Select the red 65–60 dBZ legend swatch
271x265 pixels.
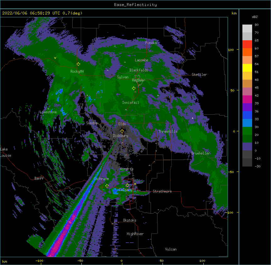(x=247, y=44)
